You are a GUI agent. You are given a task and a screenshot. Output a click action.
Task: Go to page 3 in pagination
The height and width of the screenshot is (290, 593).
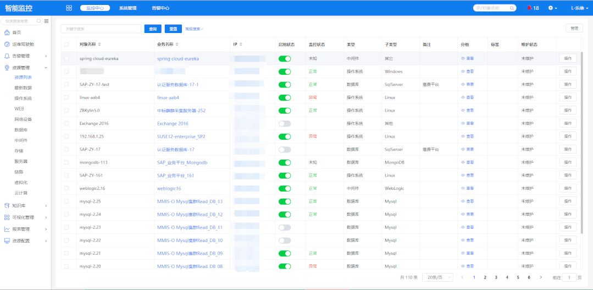click(496, 277)
